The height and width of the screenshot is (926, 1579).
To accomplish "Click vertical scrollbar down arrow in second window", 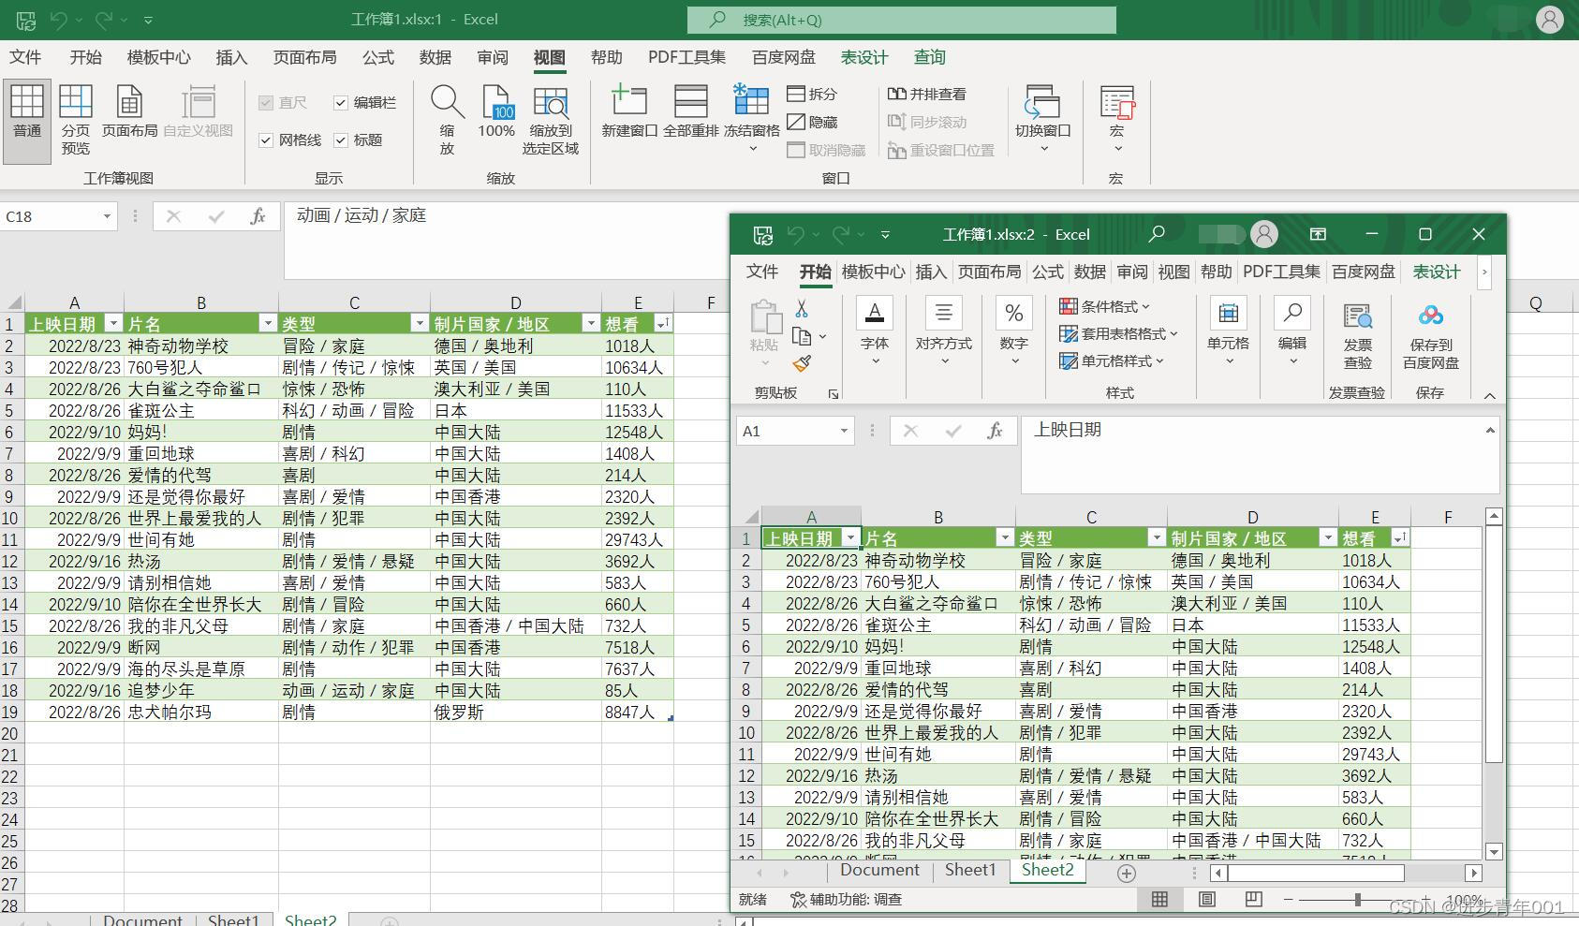I will tap(1494, 851).
